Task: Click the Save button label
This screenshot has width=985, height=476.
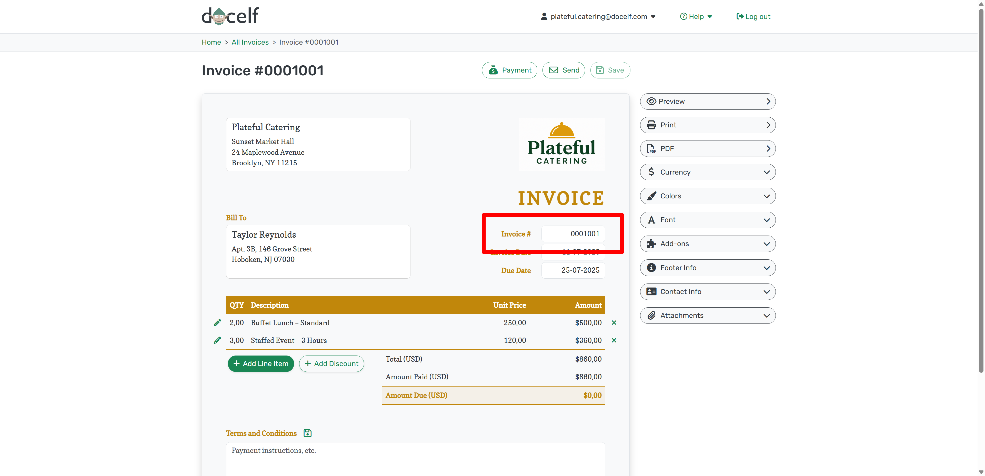Action: coord(616,70)
